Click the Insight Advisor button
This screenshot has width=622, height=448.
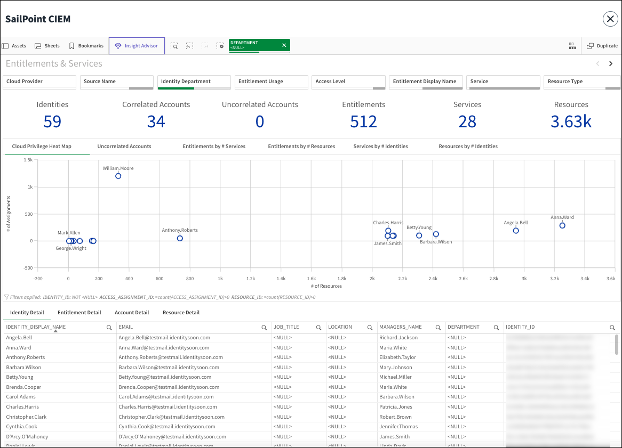coord(137,46)
